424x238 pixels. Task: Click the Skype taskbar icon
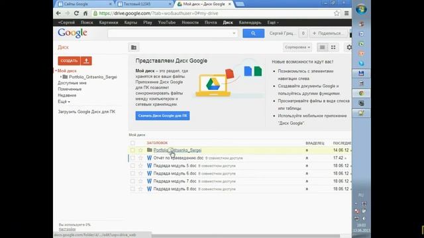[x=361, y=63]
